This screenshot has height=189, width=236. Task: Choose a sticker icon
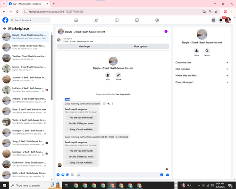(67, 175)
